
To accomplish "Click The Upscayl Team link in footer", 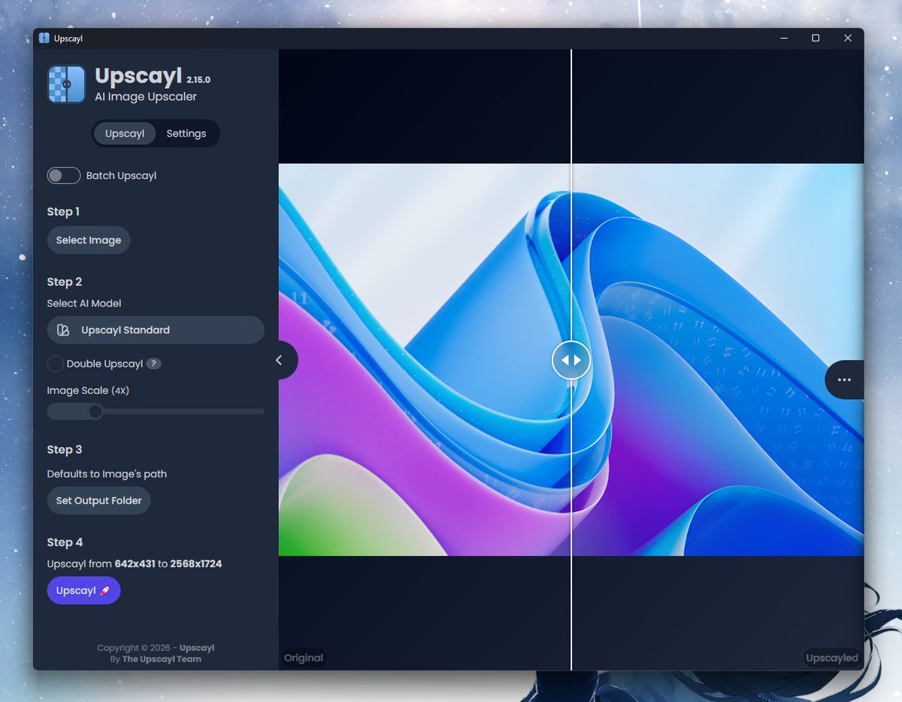I will tap(162, 659).
